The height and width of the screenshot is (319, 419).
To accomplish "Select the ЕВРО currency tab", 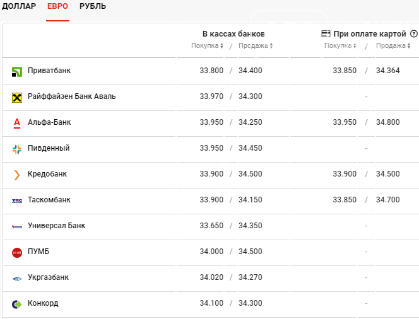I will coord(57,6).
